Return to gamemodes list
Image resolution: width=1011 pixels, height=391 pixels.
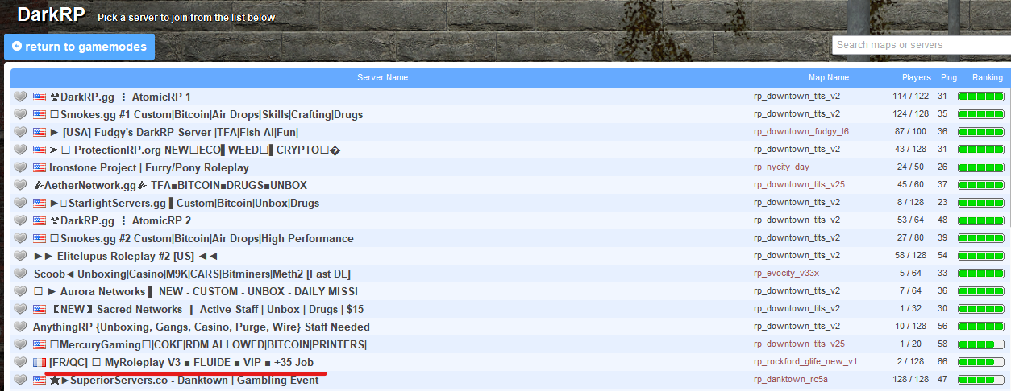pos(79,47)
